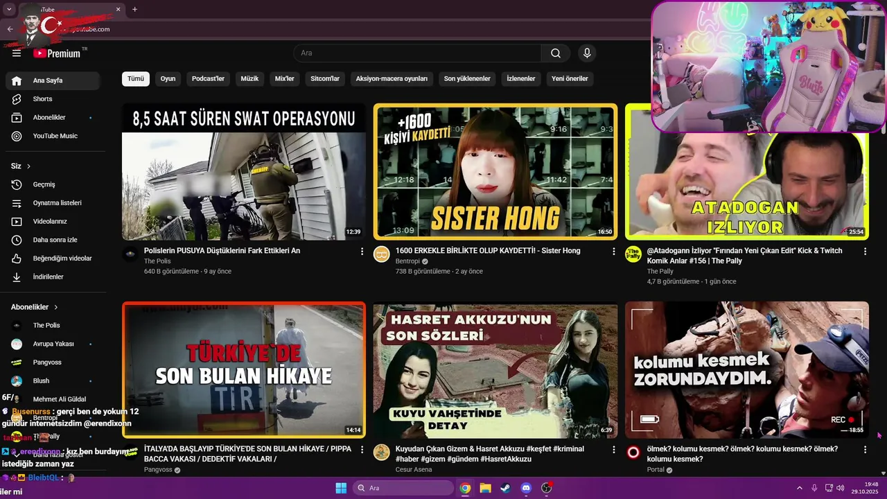The width and height of the screenshot is (887, 499).
Task: Expand the Siz section
Action: tap(21, 166)
